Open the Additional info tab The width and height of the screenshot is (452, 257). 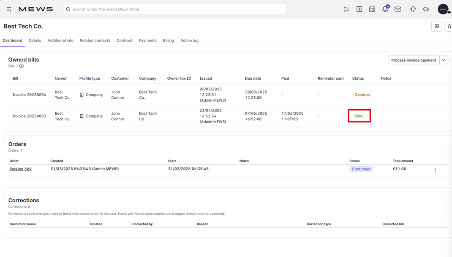coord(60,41)
